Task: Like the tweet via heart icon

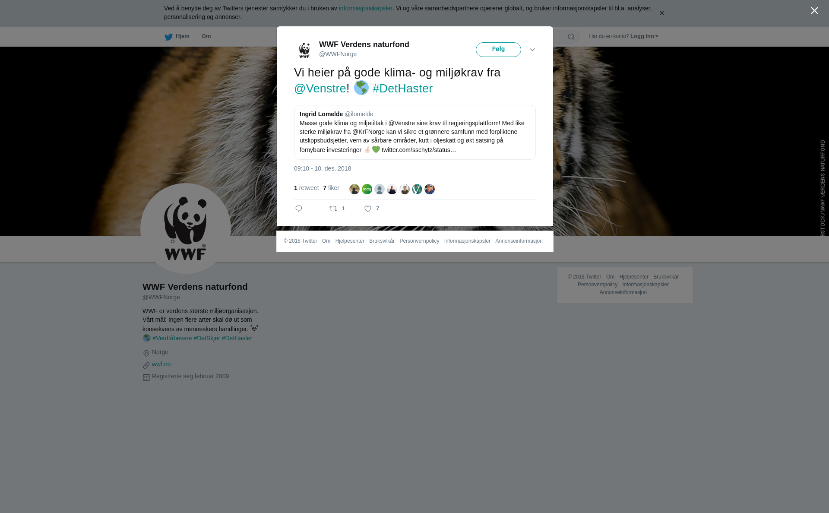Action: pos(368,209)
